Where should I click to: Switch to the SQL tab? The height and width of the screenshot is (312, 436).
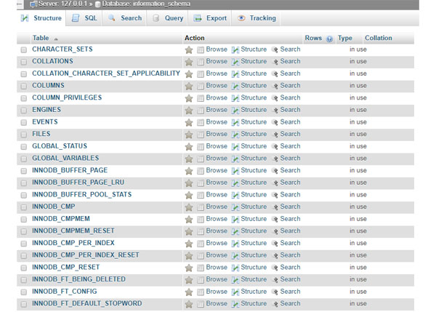(84, 18)
